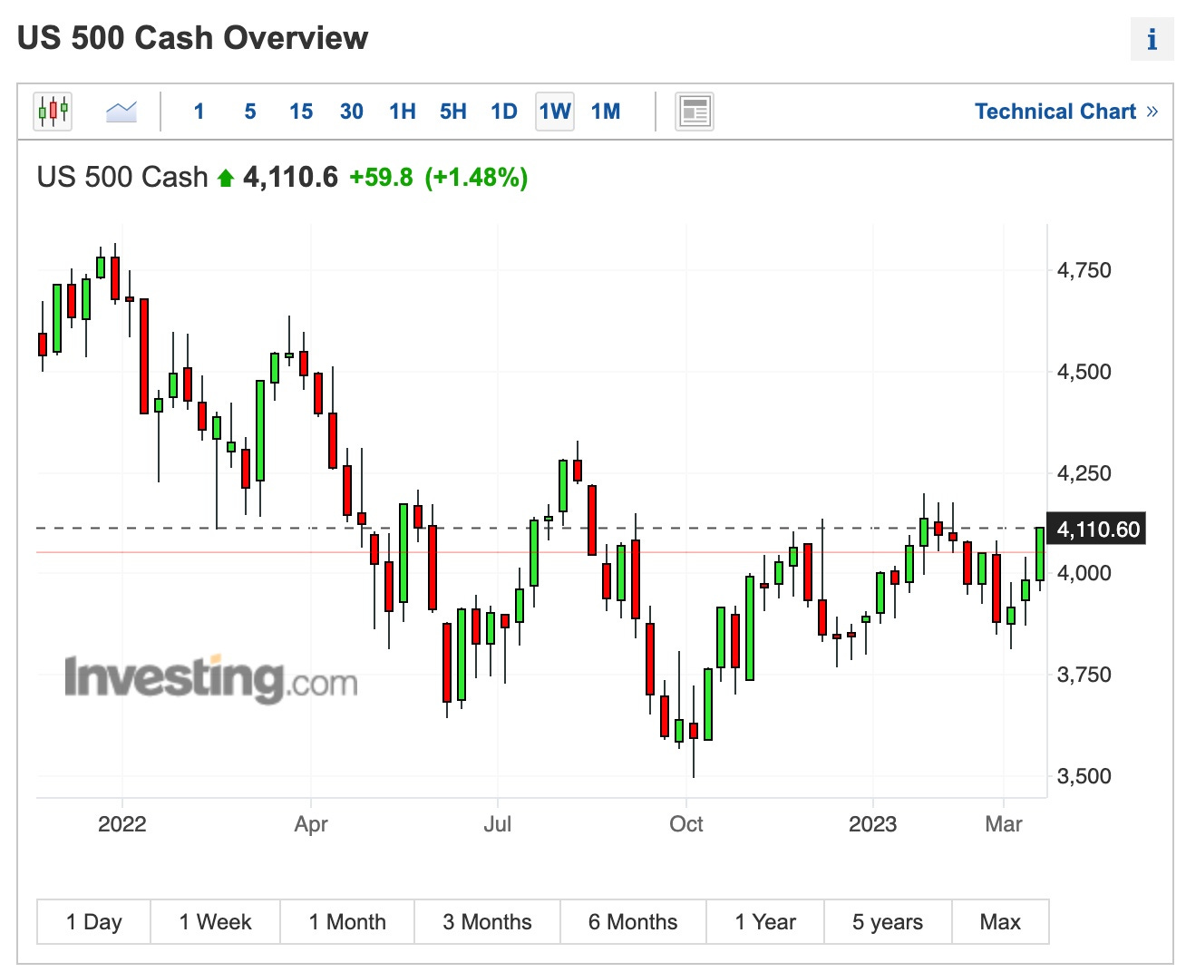1186x972 pixels.
Task: Choose the 1 Year range
Action: point(765,922)
